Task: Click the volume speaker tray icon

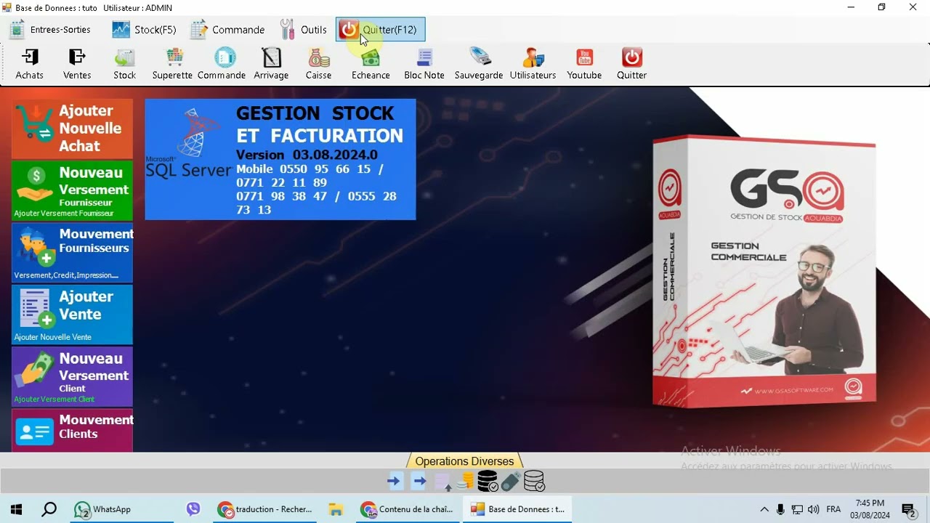Action: coord(813,509)
